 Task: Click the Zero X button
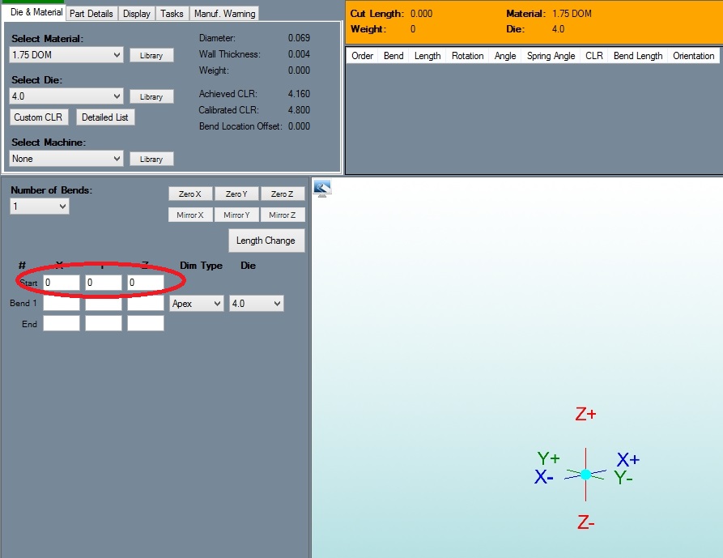(x=190, y=194)
